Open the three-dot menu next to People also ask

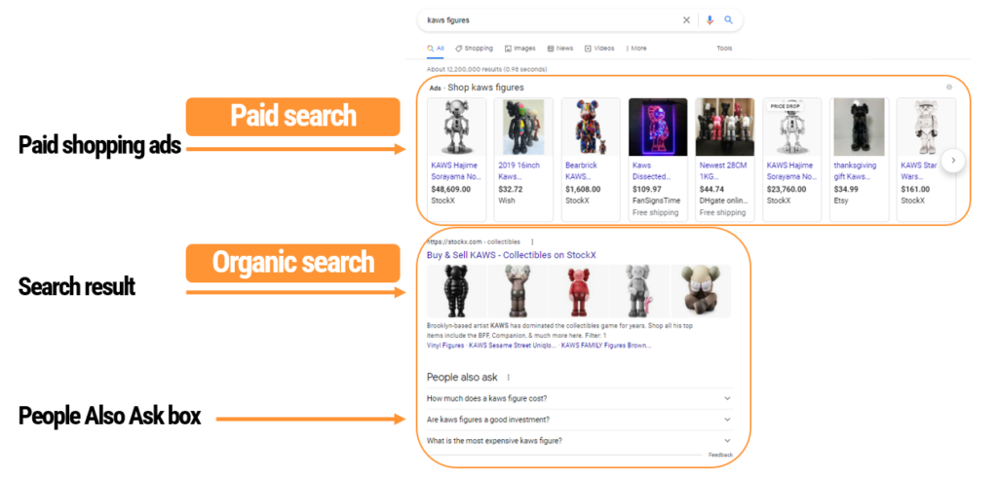pyautogui.click(x=508, y=377)
